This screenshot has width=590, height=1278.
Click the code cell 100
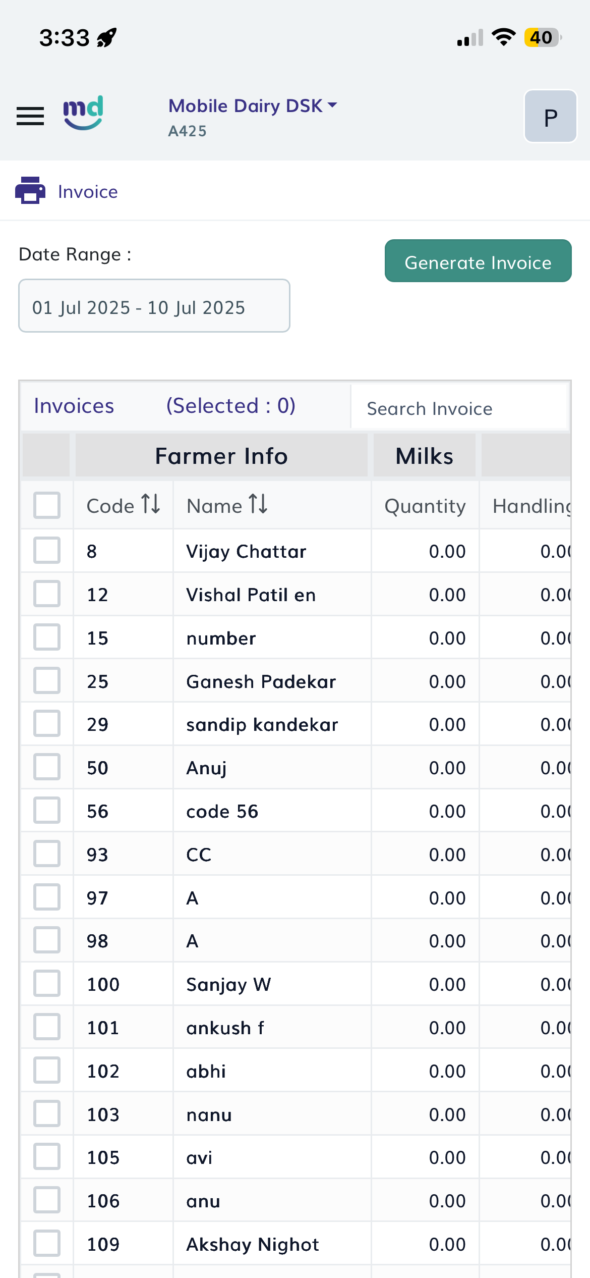click(x=103, y=985)
